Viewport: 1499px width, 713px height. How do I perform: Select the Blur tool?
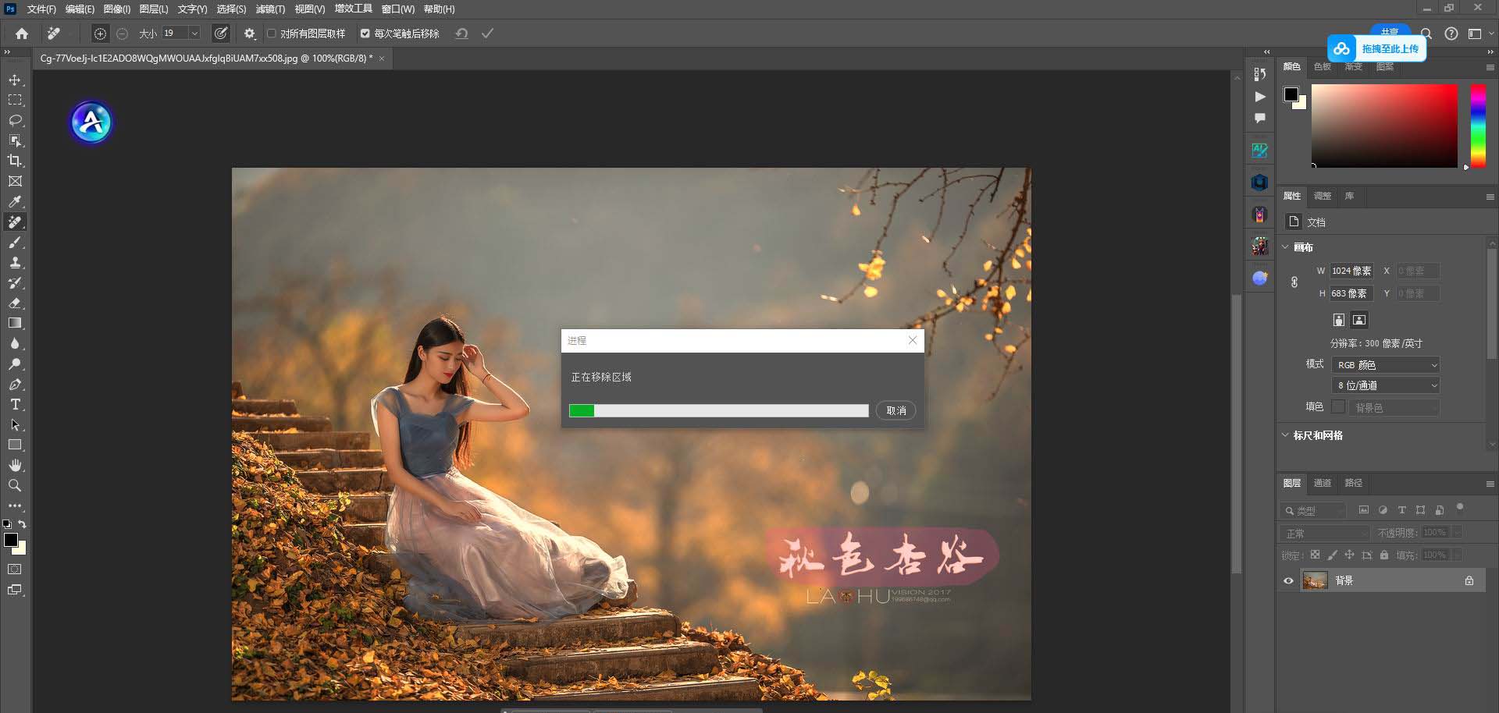15,343
